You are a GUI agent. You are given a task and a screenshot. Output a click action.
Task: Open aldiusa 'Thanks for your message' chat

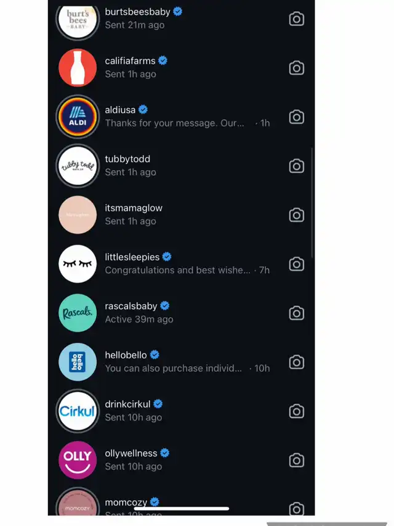point(181,117)
